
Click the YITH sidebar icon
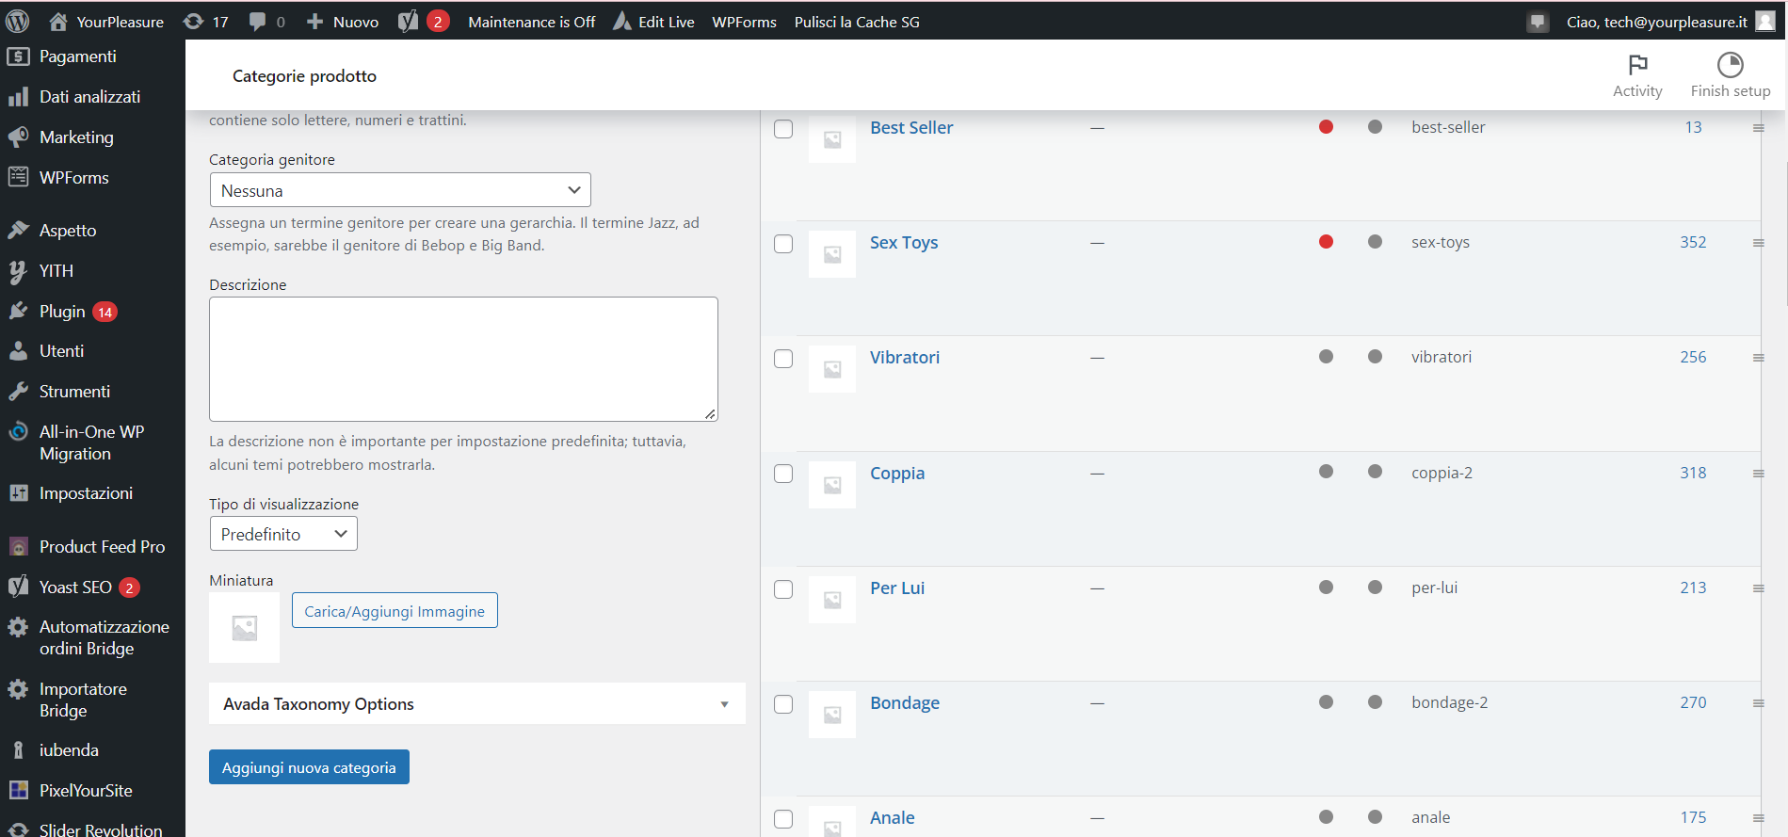coord(18,271)
